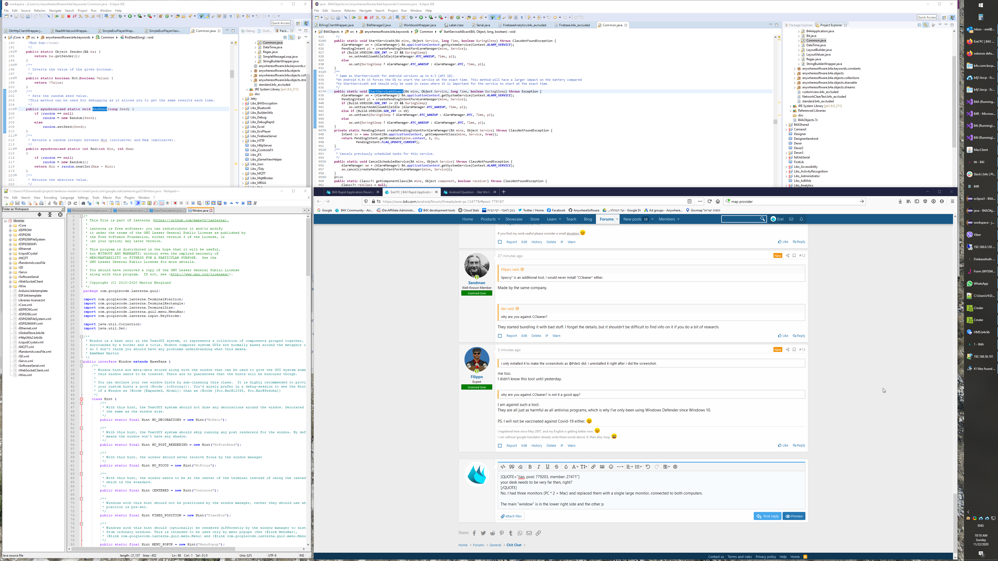998x561 pixels.
Task: Open text alignment dropdown in editor
Action: tap(629, 467)
